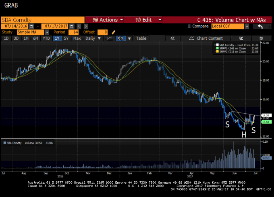
Task: Switch to Table view
Action: tap(141, 39)
